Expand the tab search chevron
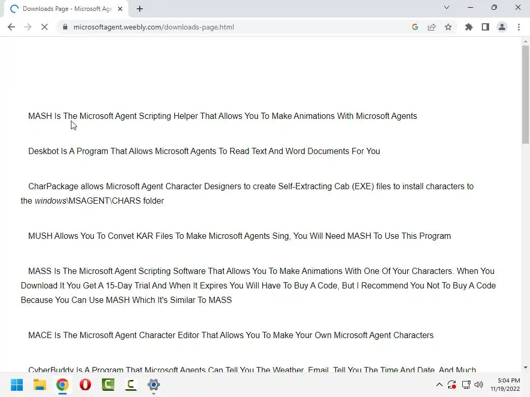Viewport: 530px width, 397px height. click(447, 7)
